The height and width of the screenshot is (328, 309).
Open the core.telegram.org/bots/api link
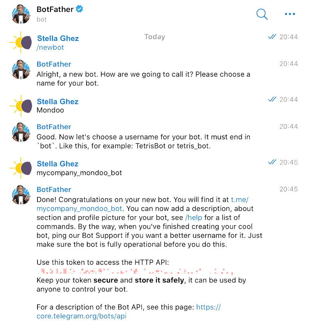click(x=81, y=316)
